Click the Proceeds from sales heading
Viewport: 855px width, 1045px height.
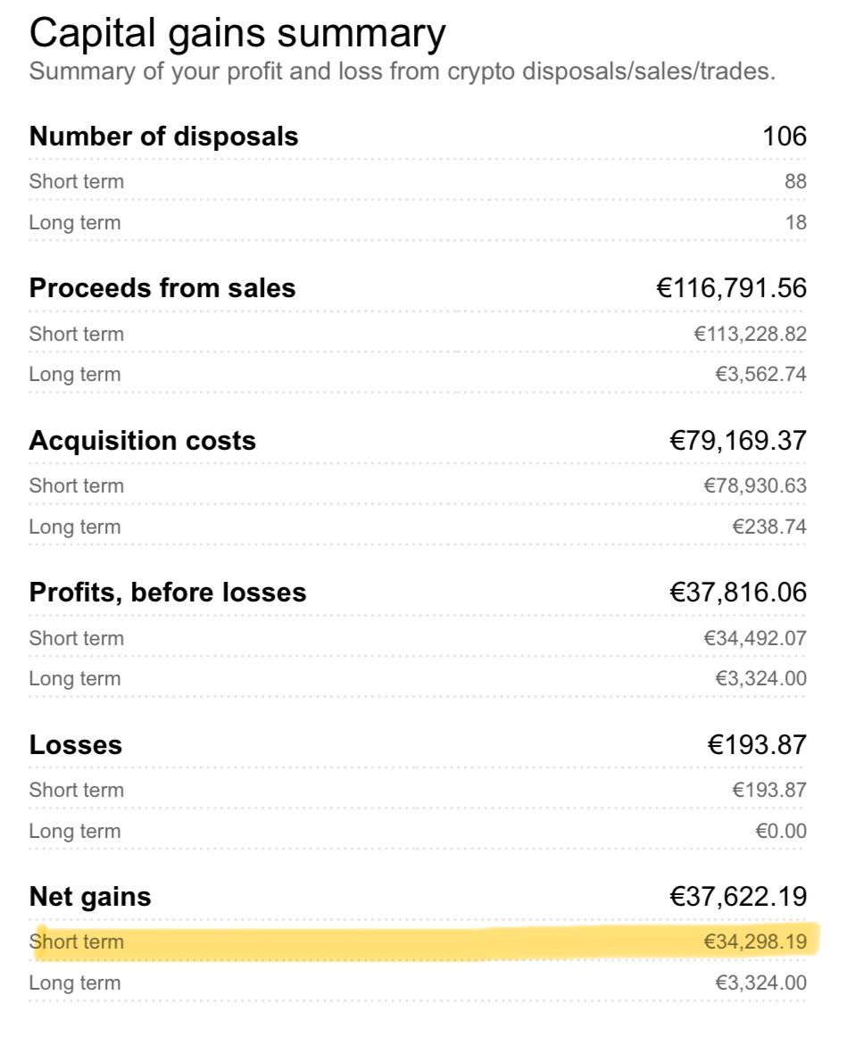(x=162, y=288)
